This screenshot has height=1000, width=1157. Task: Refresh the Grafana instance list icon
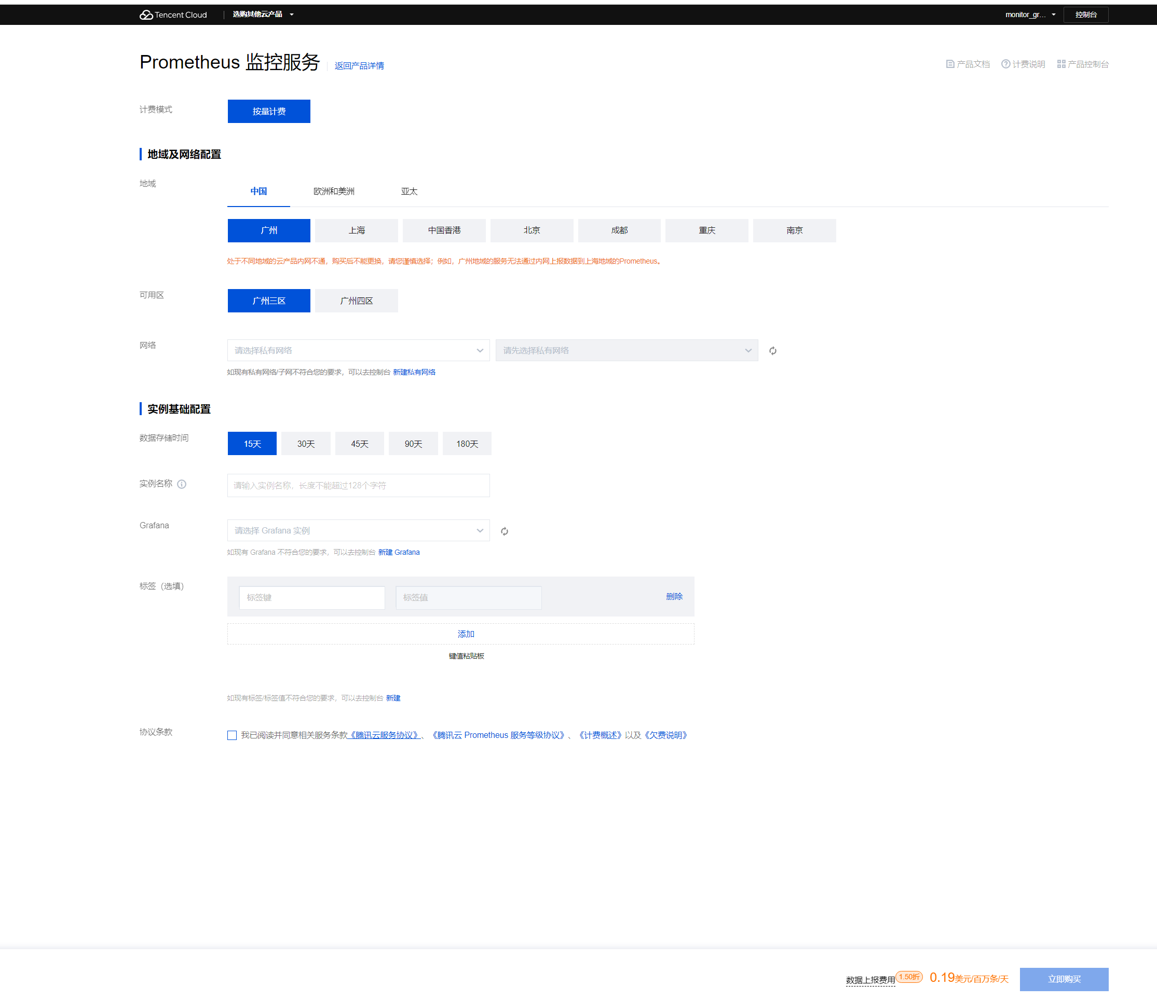tap(504, 531)
